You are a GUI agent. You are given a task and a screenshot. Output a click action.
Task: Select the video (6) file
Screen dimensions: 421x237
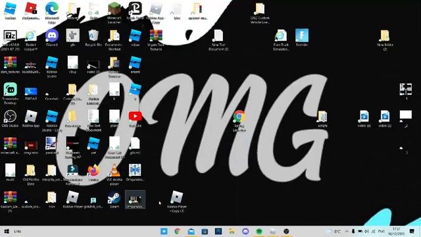364,118
